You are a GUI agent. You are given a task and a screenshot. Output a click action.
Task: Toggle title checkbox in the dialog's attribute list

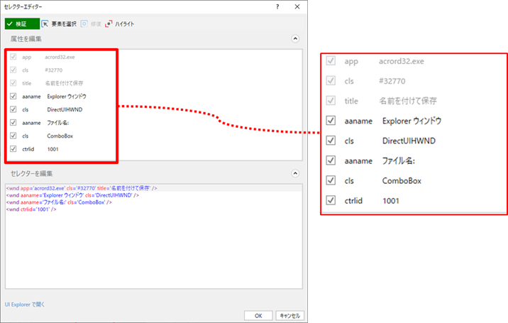pos(13,83)
